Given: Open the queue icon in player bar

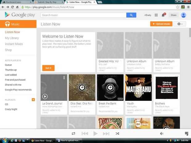Looking at the screenshot, I should pos(186,133).
